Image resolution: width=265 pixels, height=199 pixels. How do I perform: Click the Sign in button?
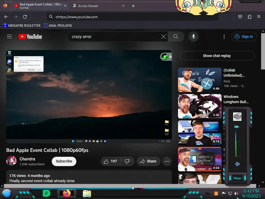(244, 37)
